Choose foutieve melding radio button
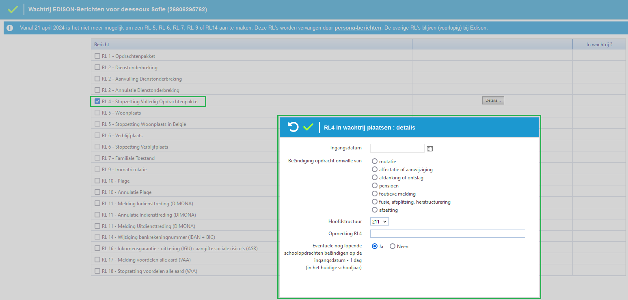 (375, 194)
